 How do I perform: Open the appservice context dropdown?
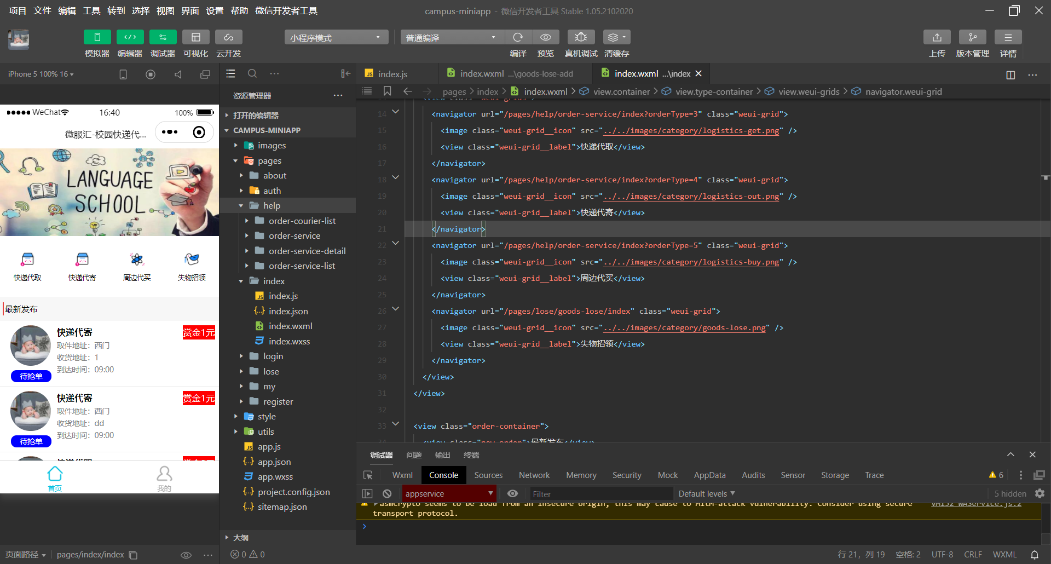(449, 493)
